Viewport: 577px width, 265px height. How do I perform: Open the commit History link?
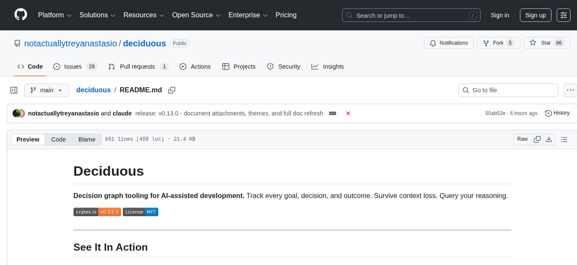pos(557,113)
